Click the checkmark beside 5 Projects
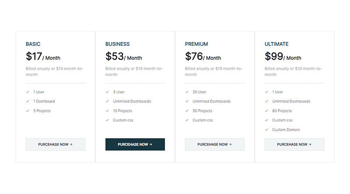 coord(28,111)
